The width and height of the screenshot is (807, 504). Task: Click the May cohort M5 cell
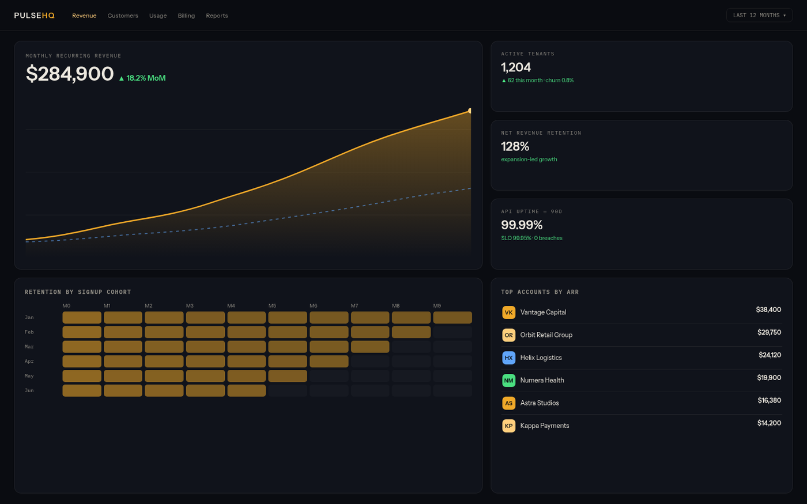point(288,376)
